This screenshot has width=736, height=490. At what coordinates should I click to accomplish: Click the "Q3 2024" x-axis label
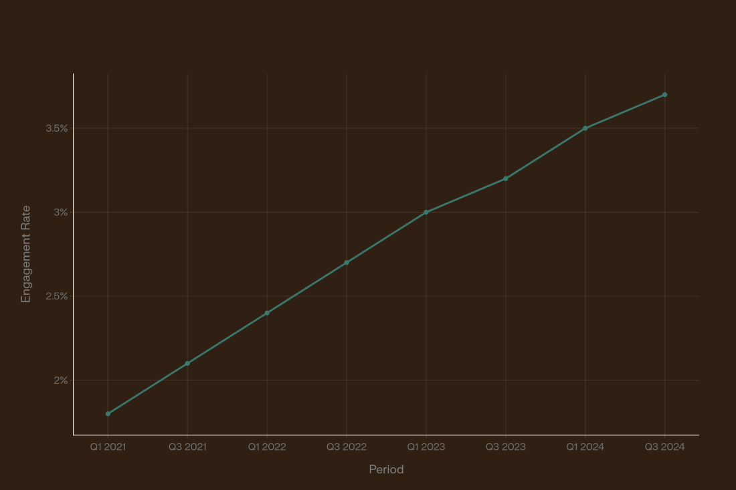pyautogui.click(x=664, y=447)
